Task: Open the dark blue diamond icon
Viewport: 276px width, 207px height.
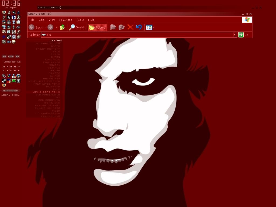Action: (x=4, y=37)
